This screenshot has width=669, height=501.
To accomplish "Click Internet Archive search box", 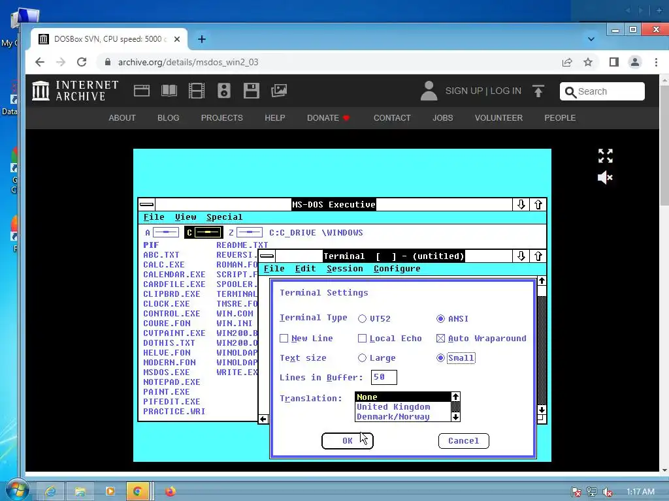I will (x=602, y=91).
